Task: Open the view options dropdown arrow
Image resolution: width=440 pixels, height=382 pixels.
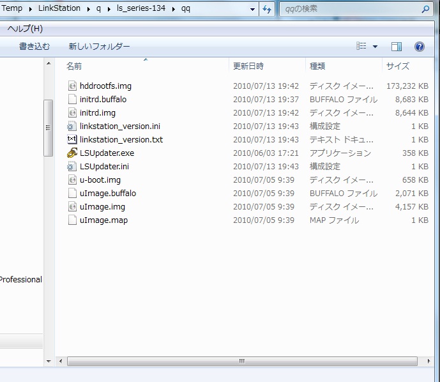Action: pyautogui.click(x=375, y=47)
